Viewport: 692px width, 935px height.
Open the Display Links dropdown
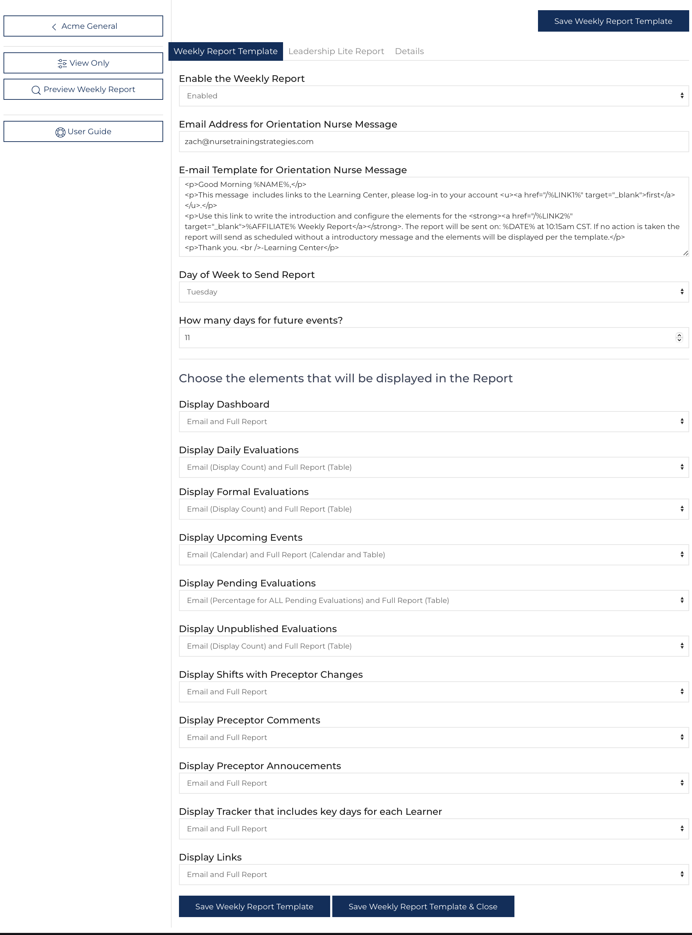pos(434,874)
